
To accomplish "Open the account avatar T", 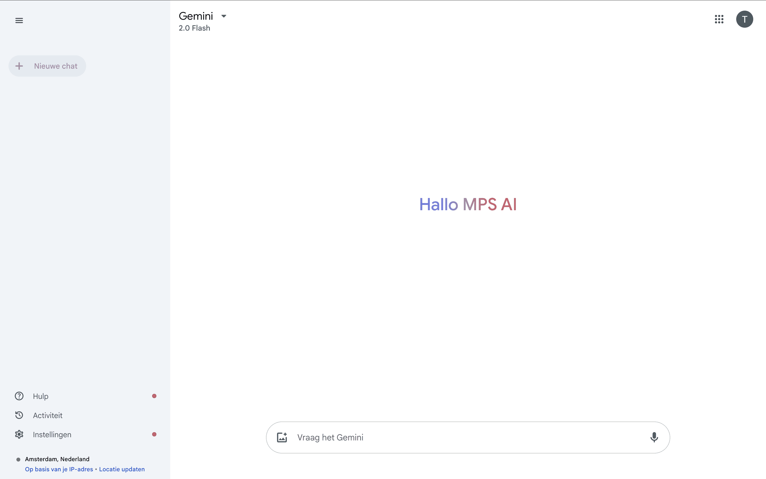I will (744, 19).
